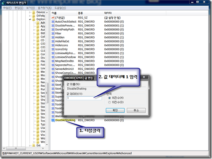212x159 pixels.
Task: Select the Explorer folder icon in tree
Action: tap(34, 19)
